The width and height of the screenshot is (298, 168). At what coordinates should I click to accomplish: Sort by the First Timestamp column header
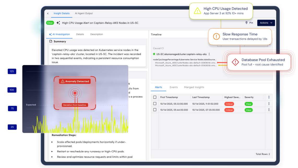click(169, 97)
